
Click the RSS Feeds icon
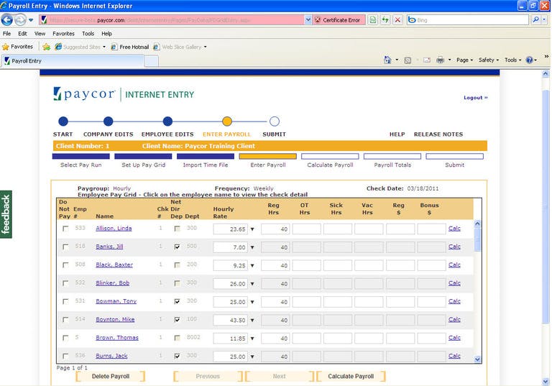(x=408, y=60)
